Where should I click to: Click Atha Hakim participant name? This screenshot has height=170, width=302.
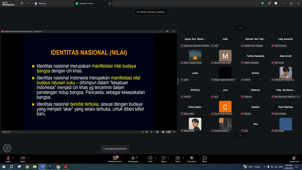[x=195, y=107]
